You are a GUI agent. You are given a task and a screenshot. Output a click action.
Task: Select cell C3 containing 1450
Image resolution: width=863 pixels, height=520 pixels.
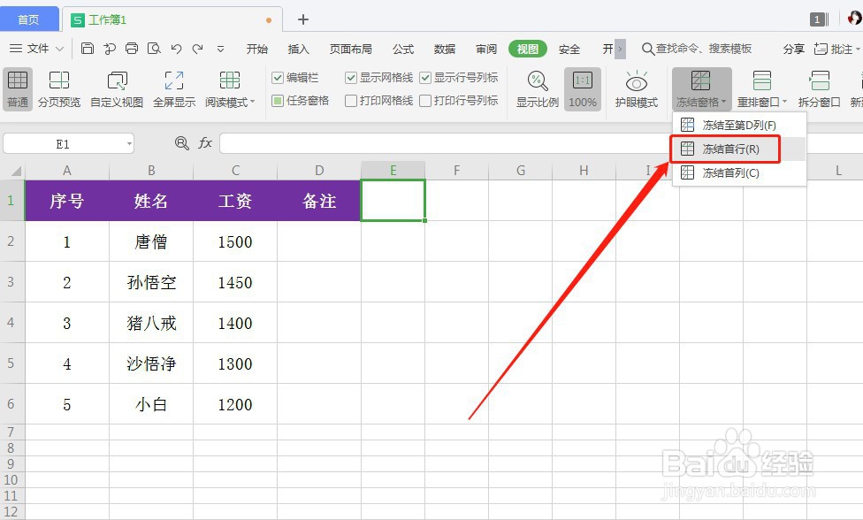234,283
